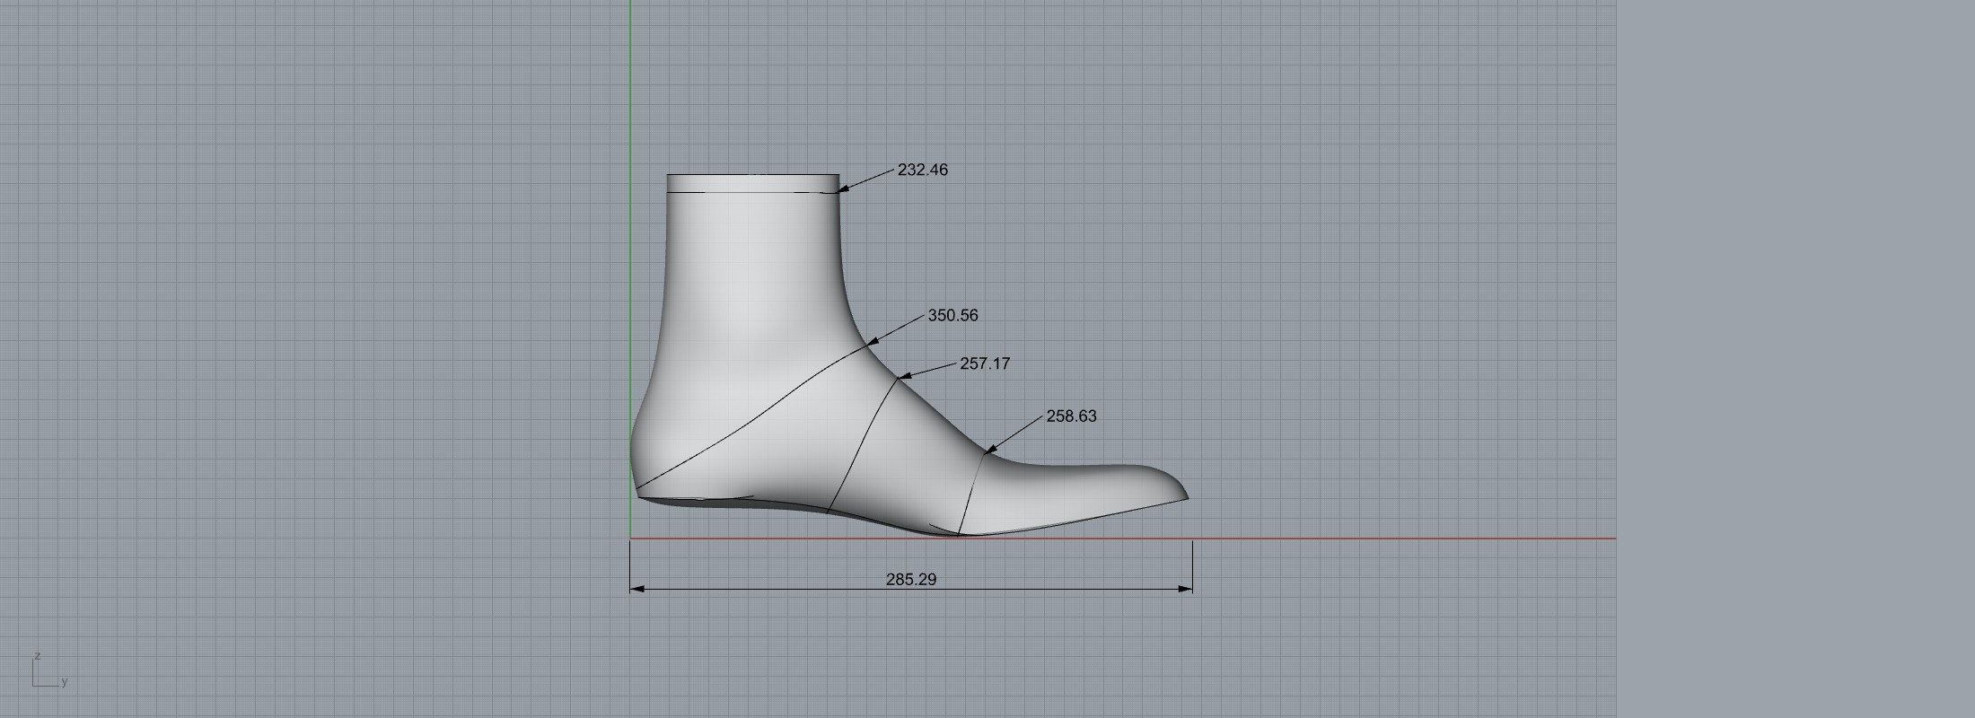This screenshot has width=1975, height=718.
Task: Click the arrowhead of the 350.56 leader
Action: click(871, 342)
